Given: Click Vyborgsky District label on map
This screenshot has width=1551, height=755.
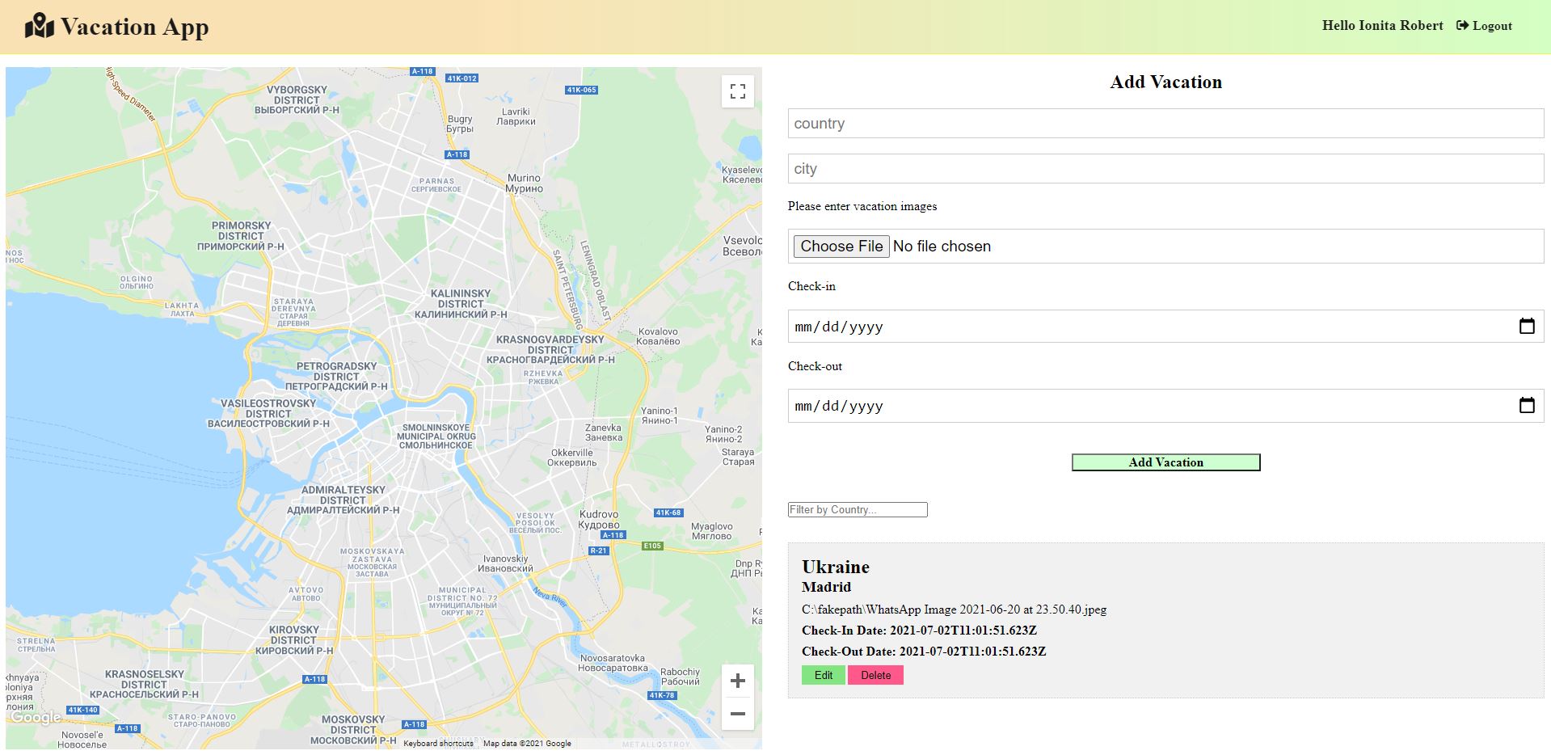Looking at the screenshot, I should [x=297, y=100].
